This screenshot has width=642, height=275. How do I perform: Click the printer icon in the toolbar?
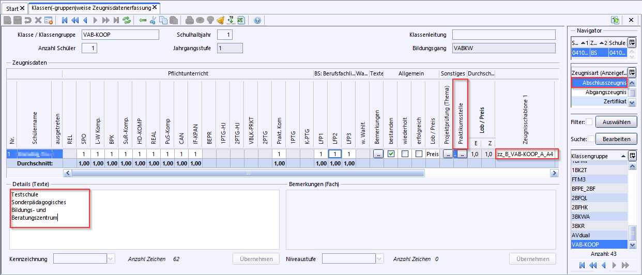coord(190,20)
